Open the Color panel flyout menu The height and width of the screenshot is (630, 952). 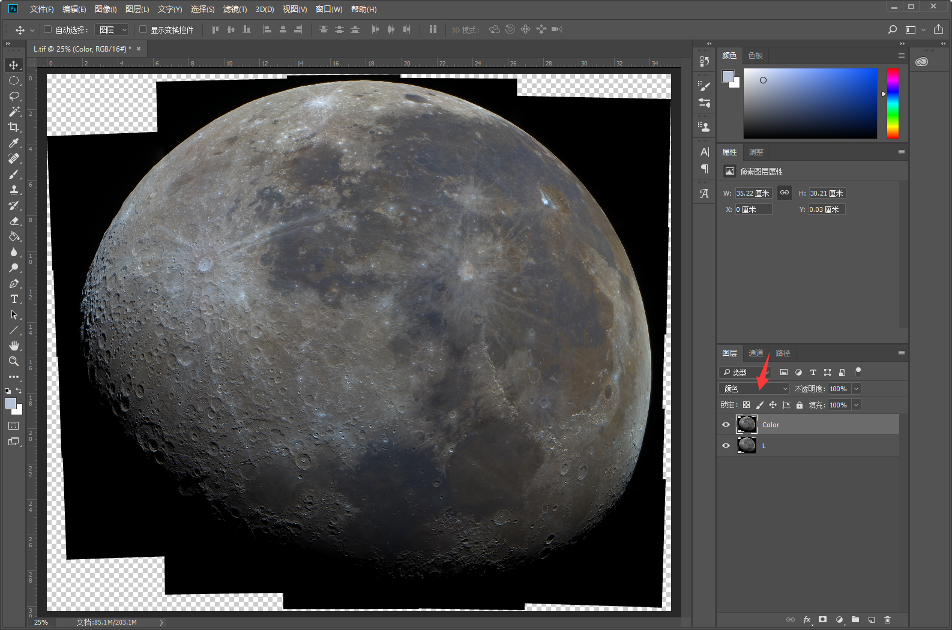click(x=901, y=56)
